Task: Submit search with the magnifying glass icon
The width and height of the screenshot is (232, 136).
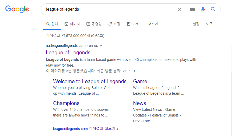Action: pyautogui.click(x=213, y=9)
